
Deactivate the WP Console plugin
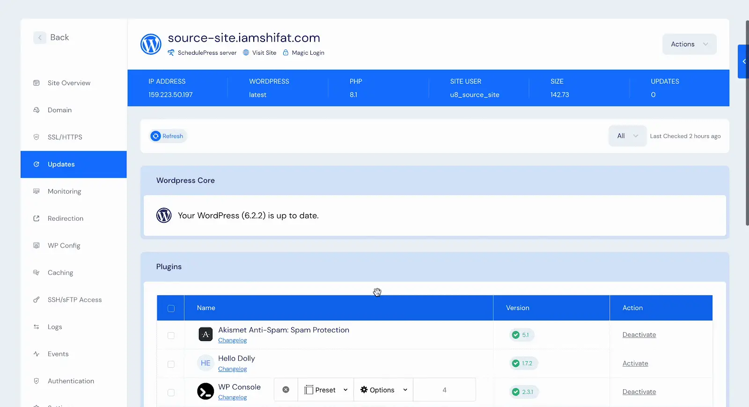coord(639,392)
